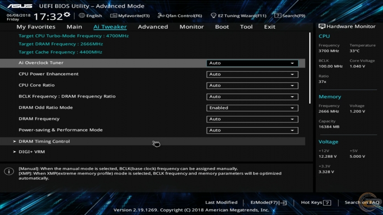The image size is (383, 215).
Task: Click the 17:32 clock display
Action: (x=48, y=17)
